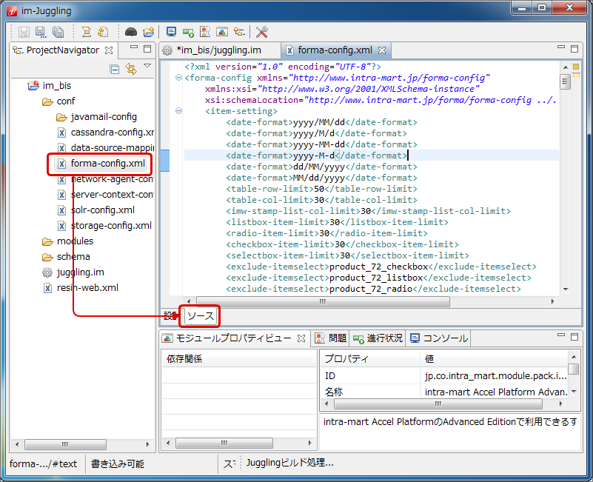Click the table-row-limit line in editor
593x482 pixels.
322,189
